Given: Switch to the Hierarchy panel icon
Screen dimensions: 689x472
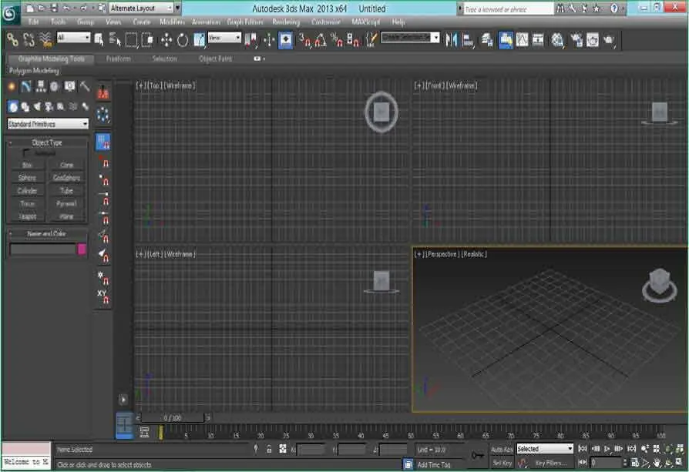Looking at the screenshot, I should pos(40,86).
